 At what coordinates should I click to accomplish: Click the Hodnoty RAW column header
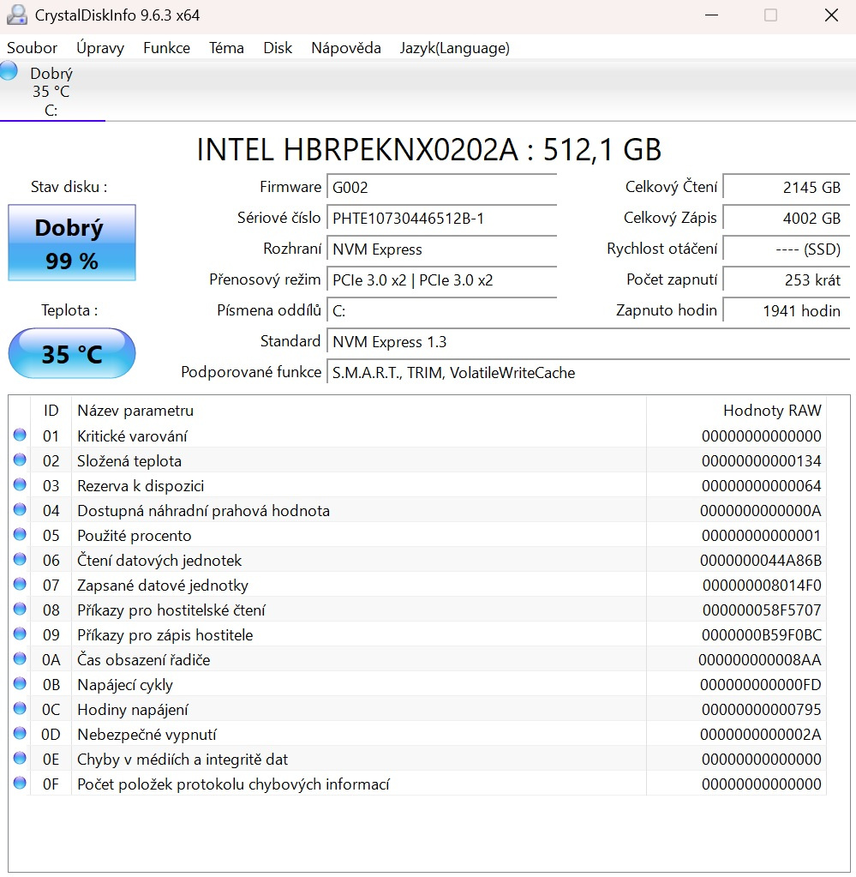tap(770, 411)
